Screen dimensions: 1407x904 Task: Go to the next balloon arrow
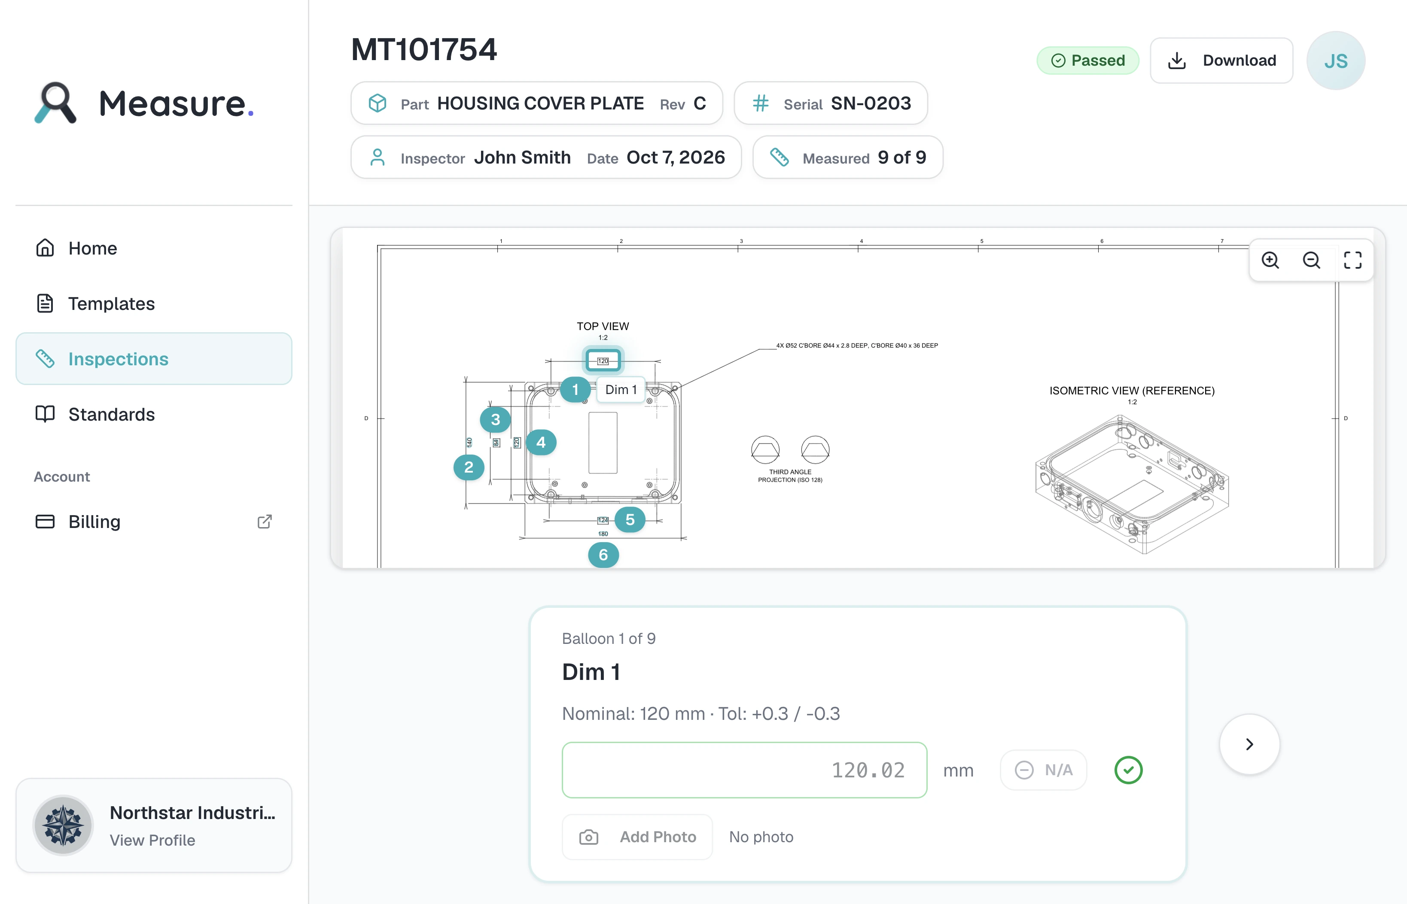pyautogui.click(x=1250, y=744)
